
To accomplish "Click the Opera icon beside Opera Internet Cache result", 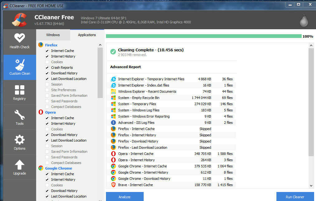I will [113, 154].
